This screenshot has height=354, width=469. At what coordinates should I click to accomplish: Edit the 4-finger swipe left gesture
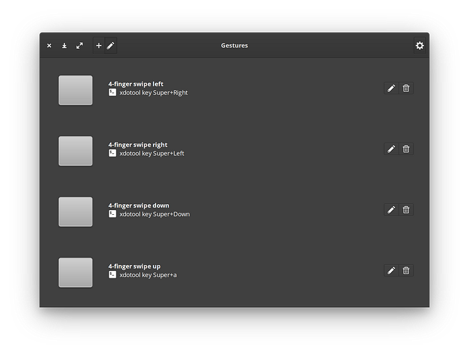(391, 88)
